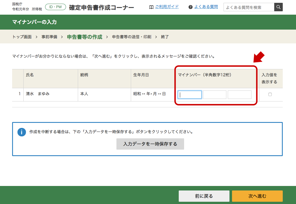Click the book icon next to ご利用ガイド

(x=152, y=7)
